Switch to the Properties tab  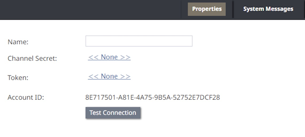pyautogui.click(x=206, y=9)
